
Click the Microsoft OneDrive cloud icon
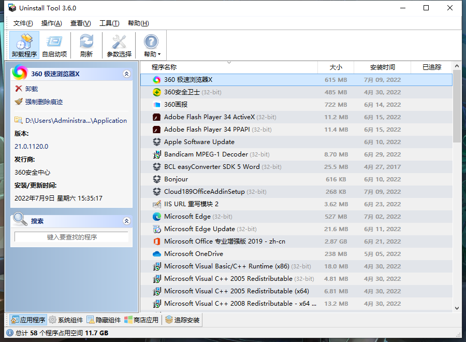click(157, 254)
